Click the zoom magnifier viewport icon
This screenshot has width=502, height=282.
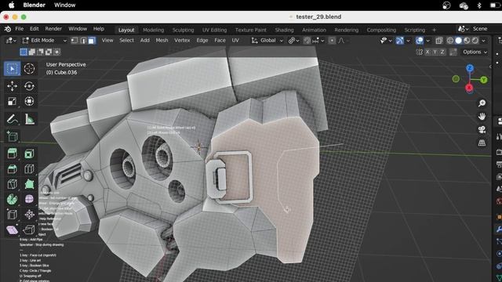[x=482, y=103]
